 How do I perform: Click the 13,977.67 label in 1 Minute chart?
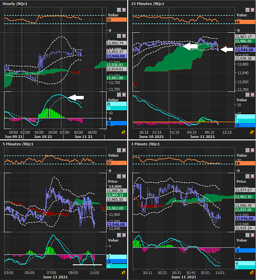[245, 190]
